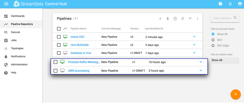Image resolution: width=244 pixels, height=103 pixels.
Task: Click the Last Modified On column header
Action: point(154,29)
